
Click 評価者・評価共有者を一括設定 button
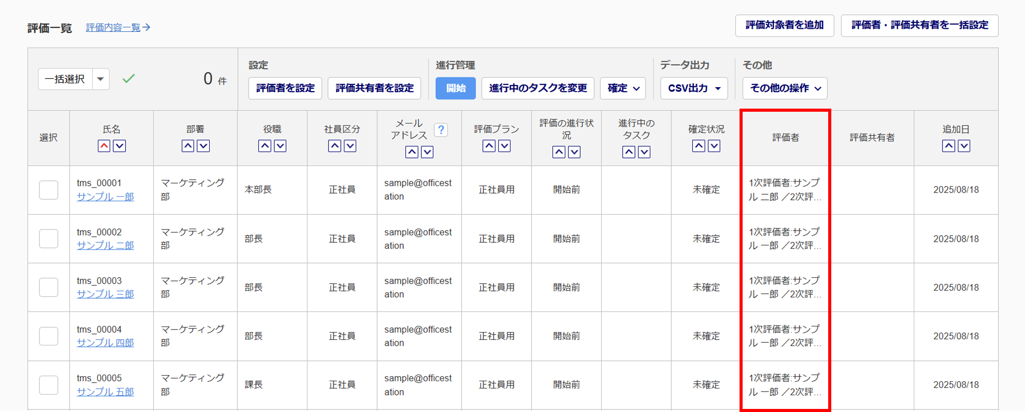coord(920,25)
